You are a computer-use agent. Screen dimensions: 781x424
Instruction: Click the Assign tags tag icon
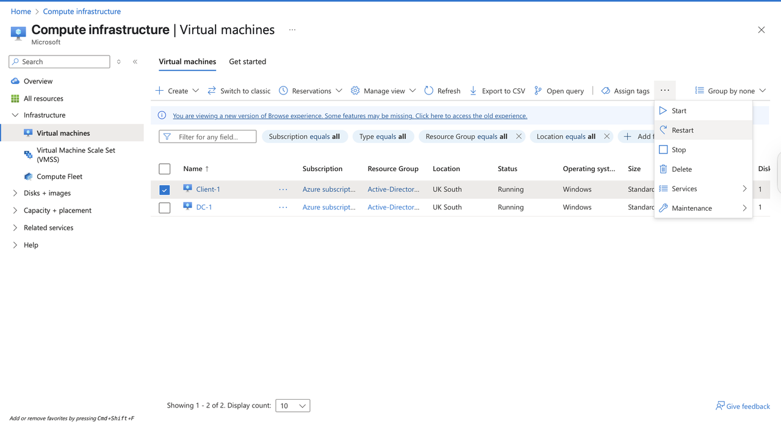[x=605, y=91]
